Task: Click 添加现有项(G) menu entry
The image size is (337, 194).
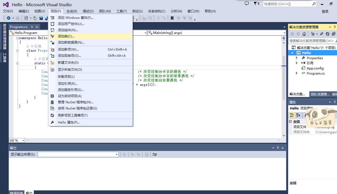Action: pos(91,56)
